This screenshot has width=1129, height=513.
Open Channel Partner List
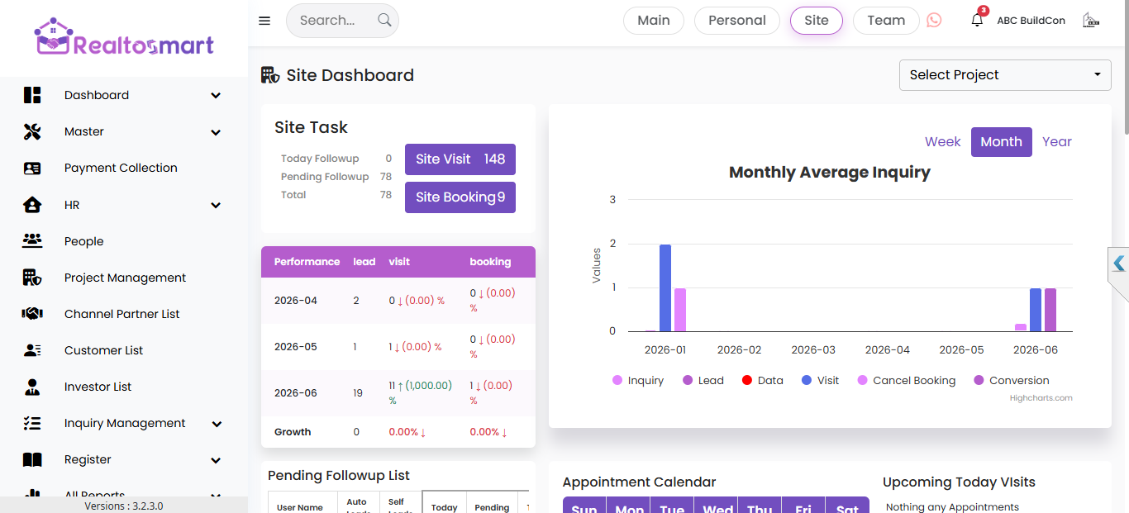(x=122, y=314)
